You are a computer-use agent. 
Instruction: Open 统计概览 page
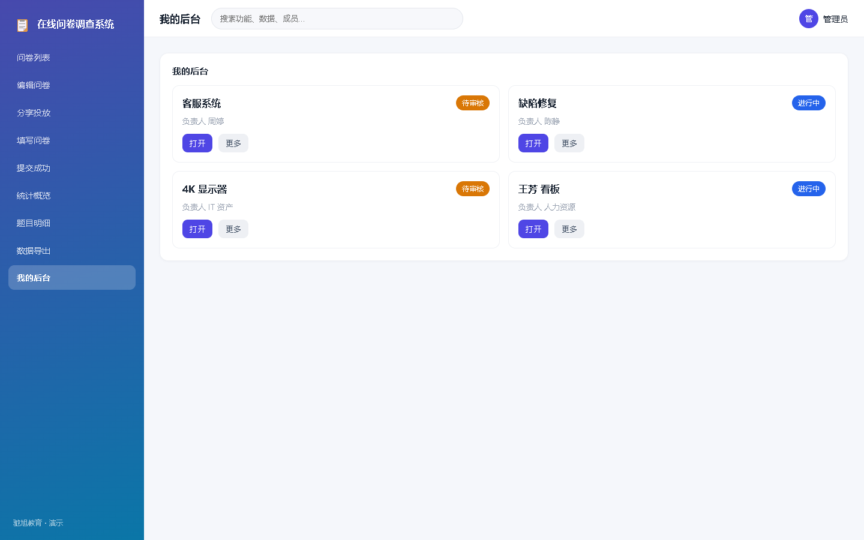72,196
